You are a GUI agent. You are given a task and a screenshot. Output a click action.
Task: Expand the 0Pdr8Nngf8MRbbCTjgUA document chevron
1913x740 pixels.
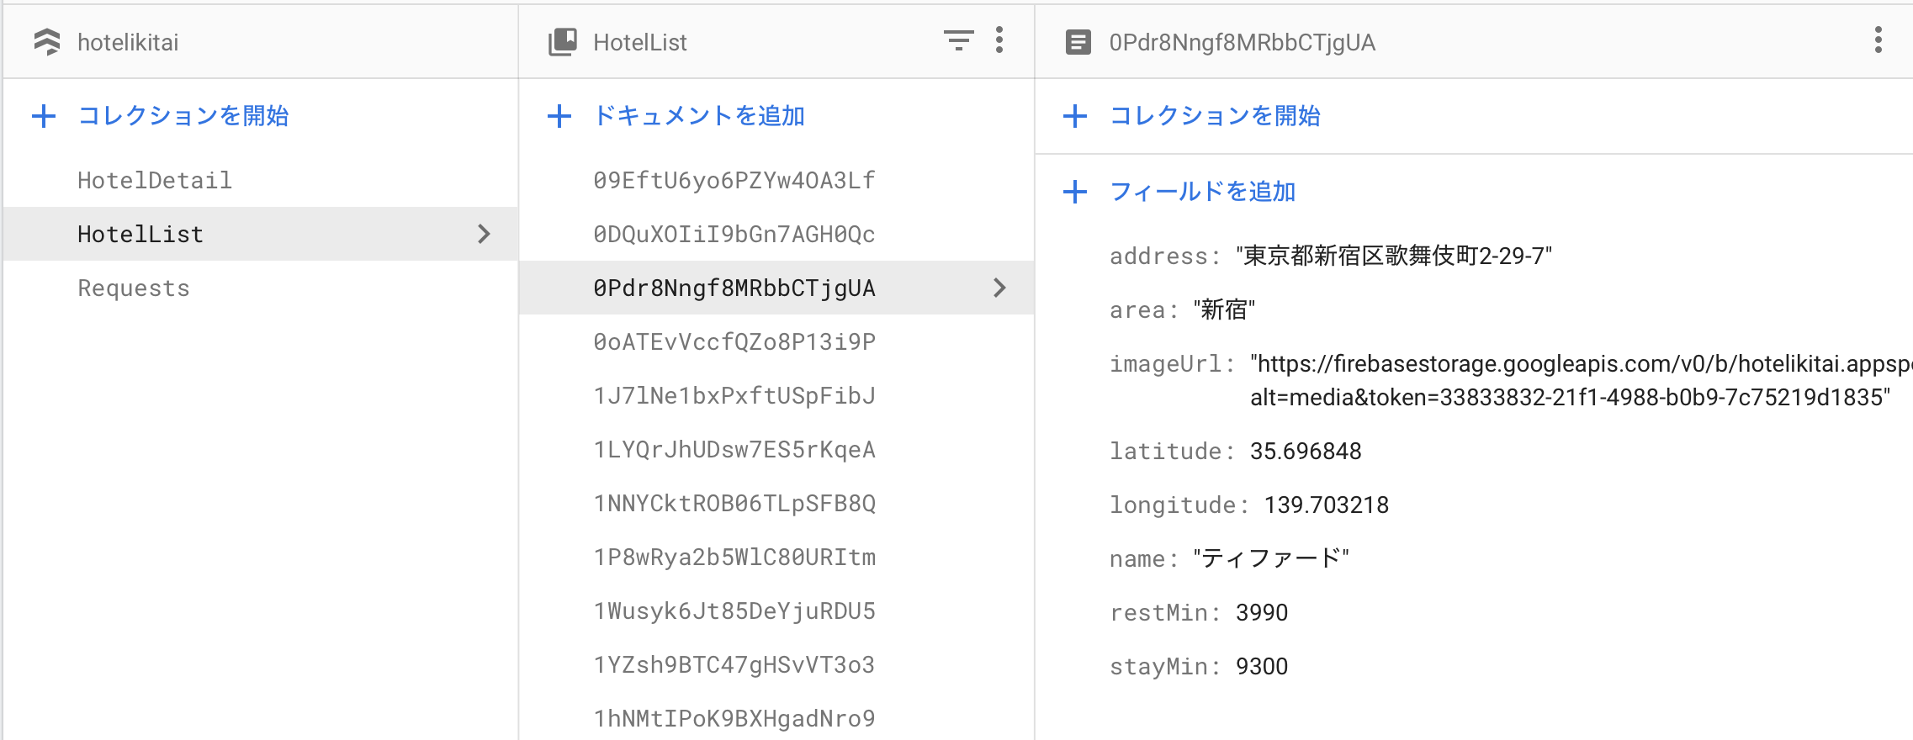click(1000, 288)
